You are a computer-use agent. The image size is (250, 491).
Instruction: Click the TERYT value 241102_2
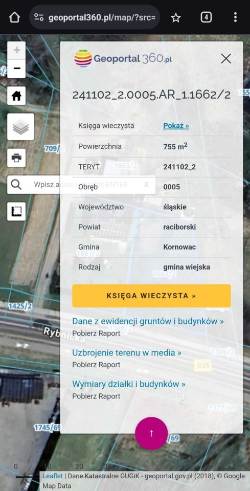tap(179, 167)
